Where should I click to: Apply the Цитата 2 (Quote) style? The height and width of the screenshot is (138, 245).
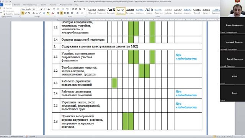coord(206,11)
